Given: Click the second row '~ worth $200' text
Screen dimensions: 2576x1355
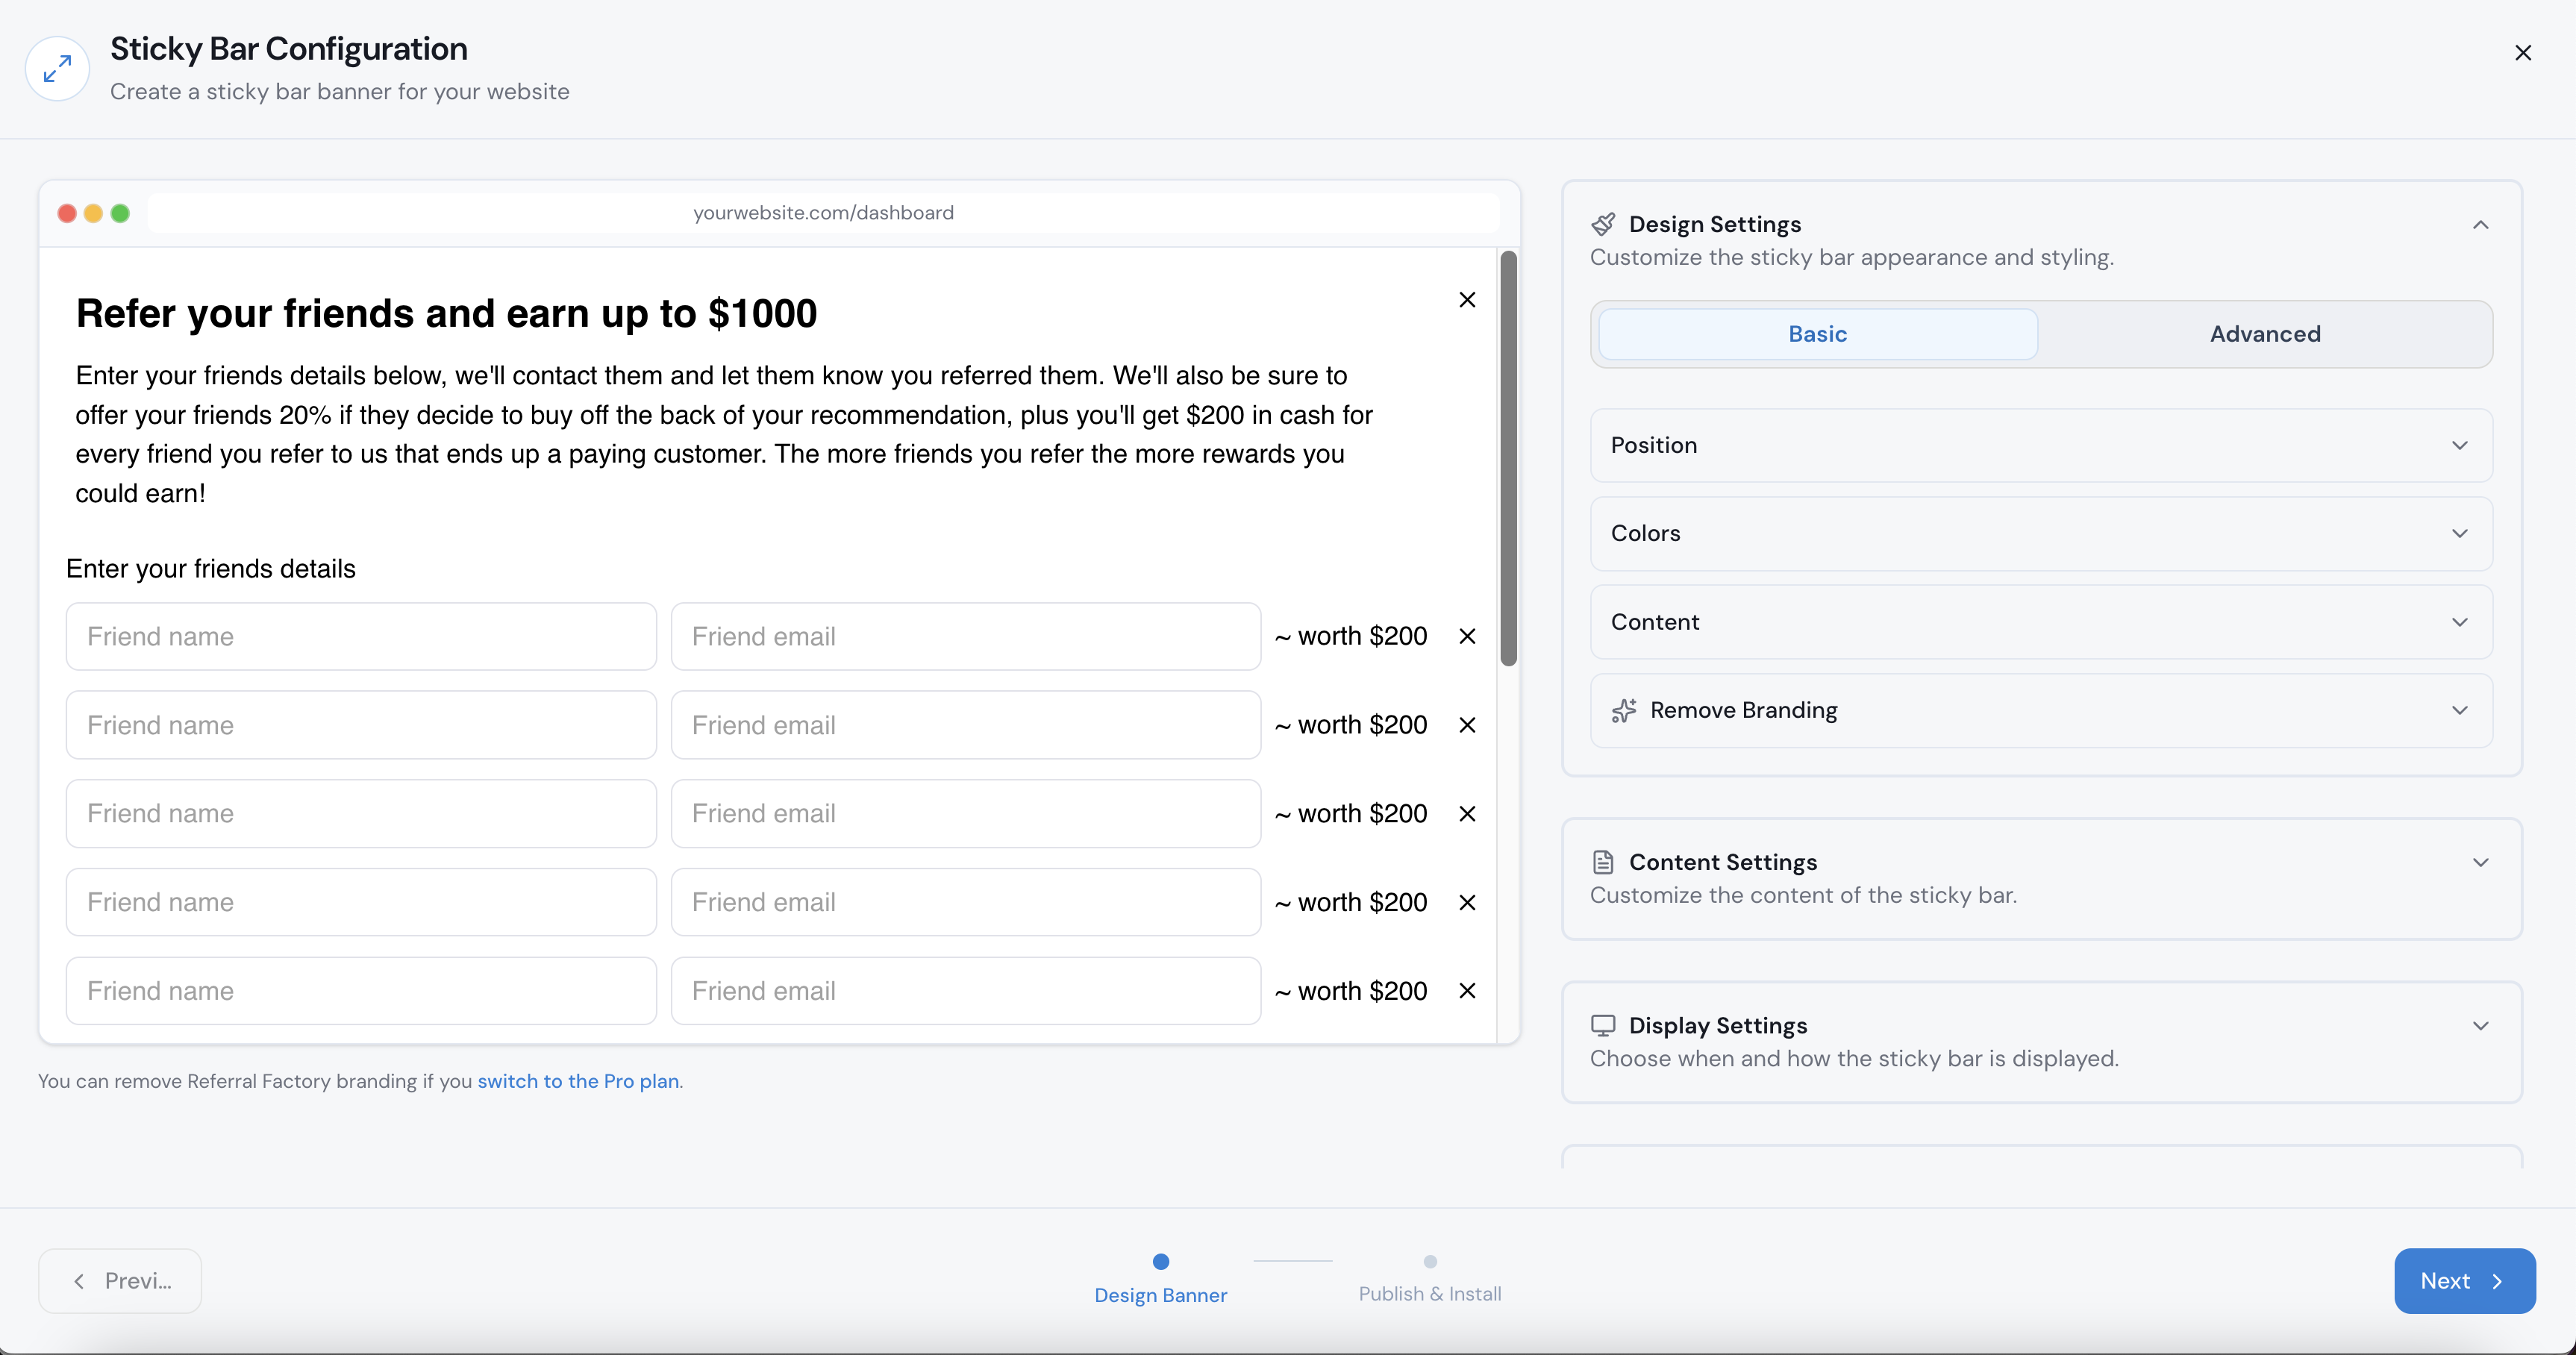Looking at the screenshot, I should click(x=1351, y=725).
